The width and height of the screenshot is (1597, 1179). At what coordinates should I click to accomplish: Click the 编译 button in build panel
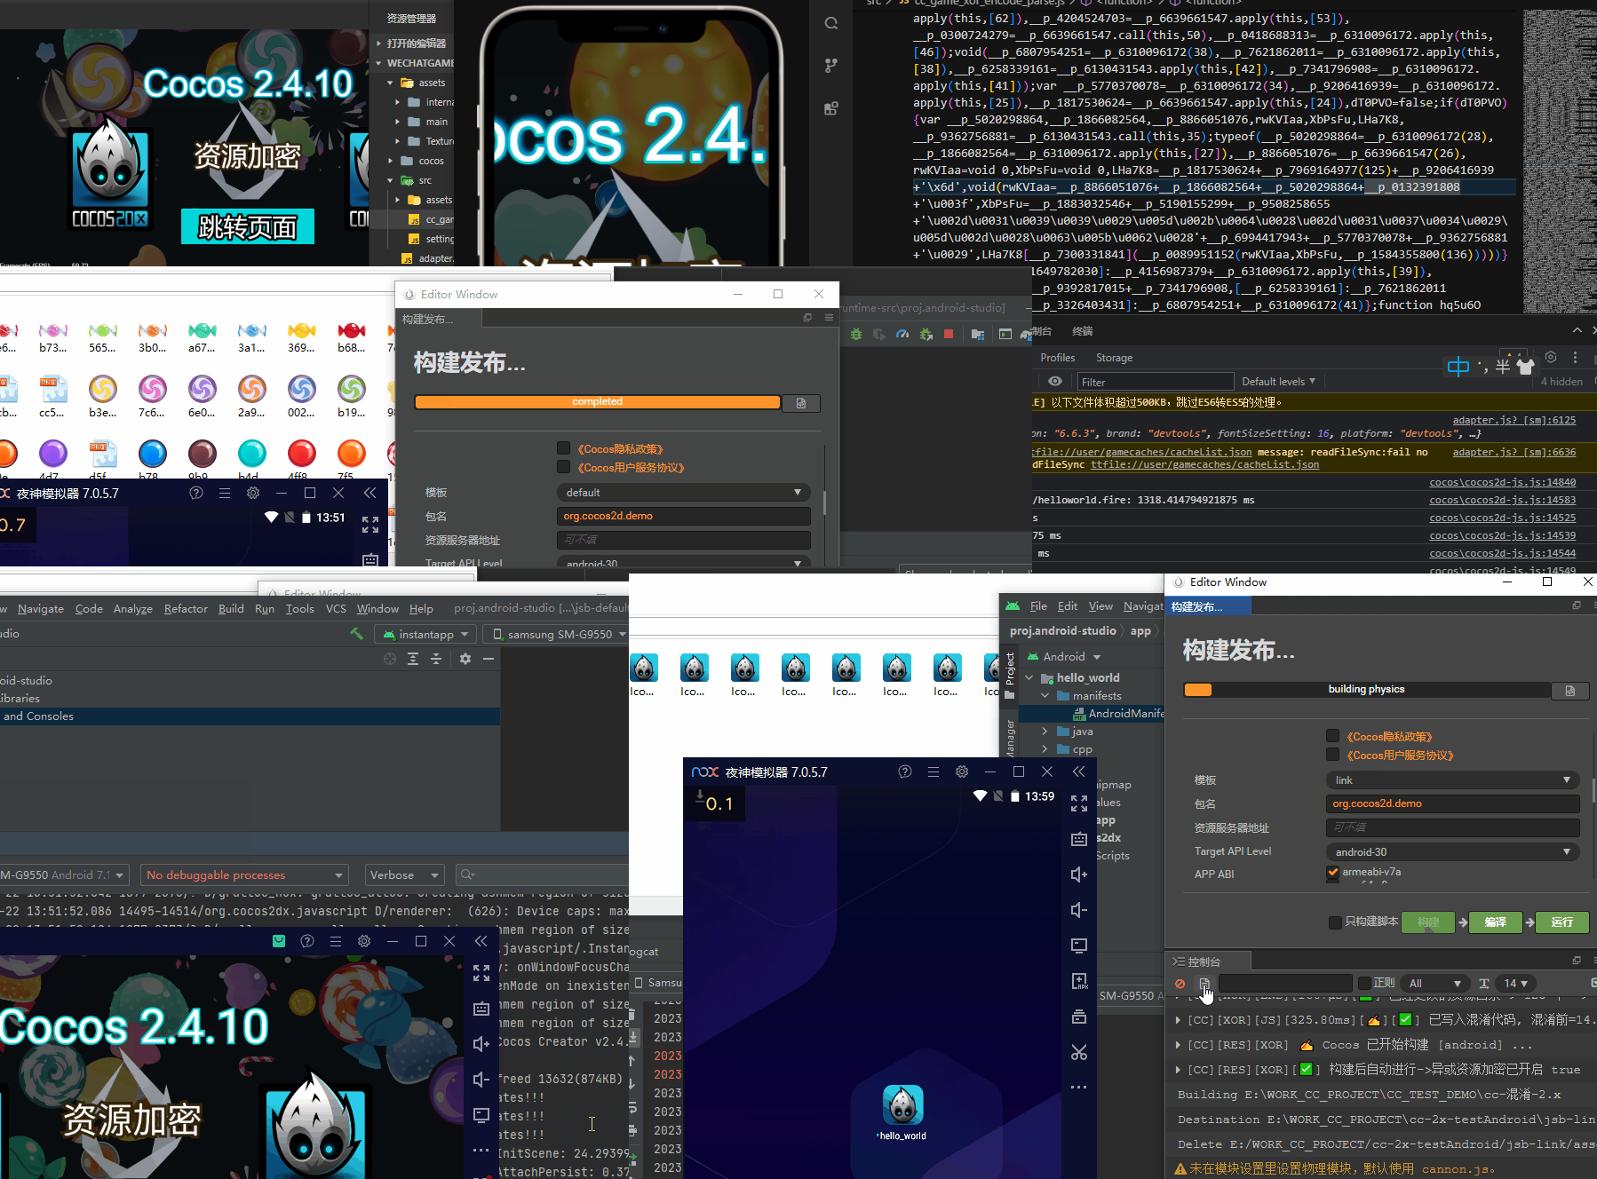tap(1495, 922)
